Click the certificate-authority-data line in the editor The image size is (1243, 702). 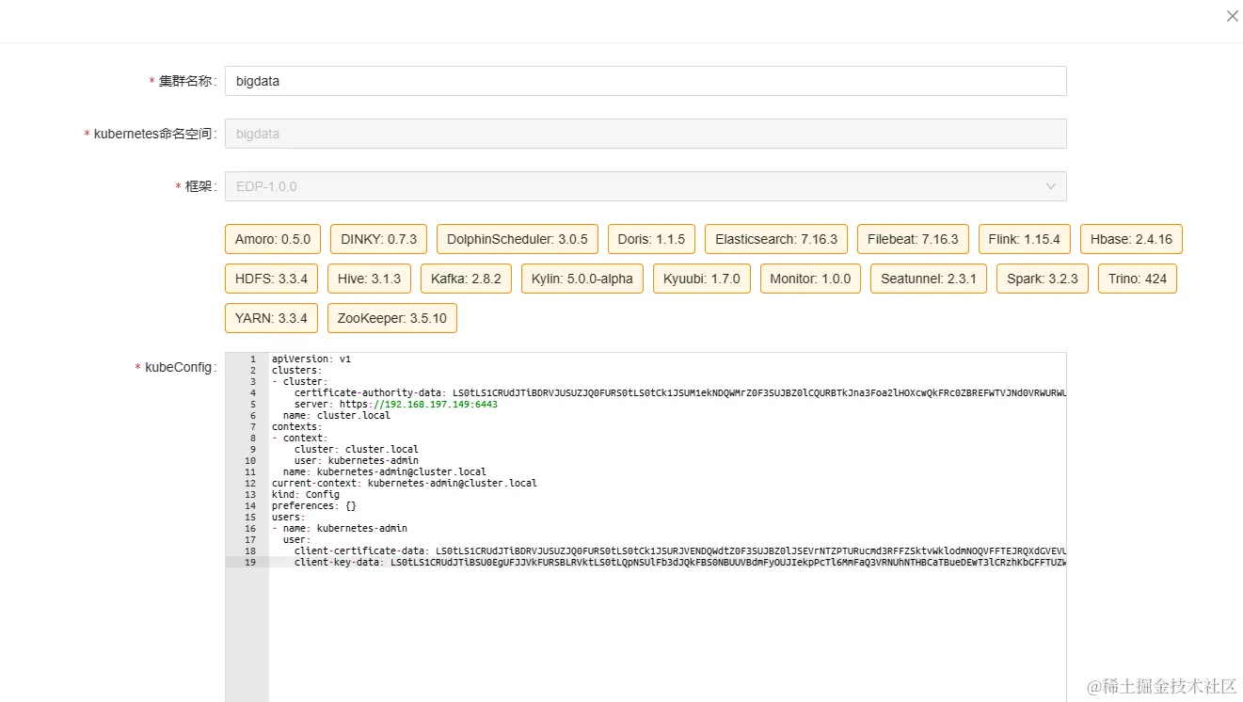pos(679,393)
